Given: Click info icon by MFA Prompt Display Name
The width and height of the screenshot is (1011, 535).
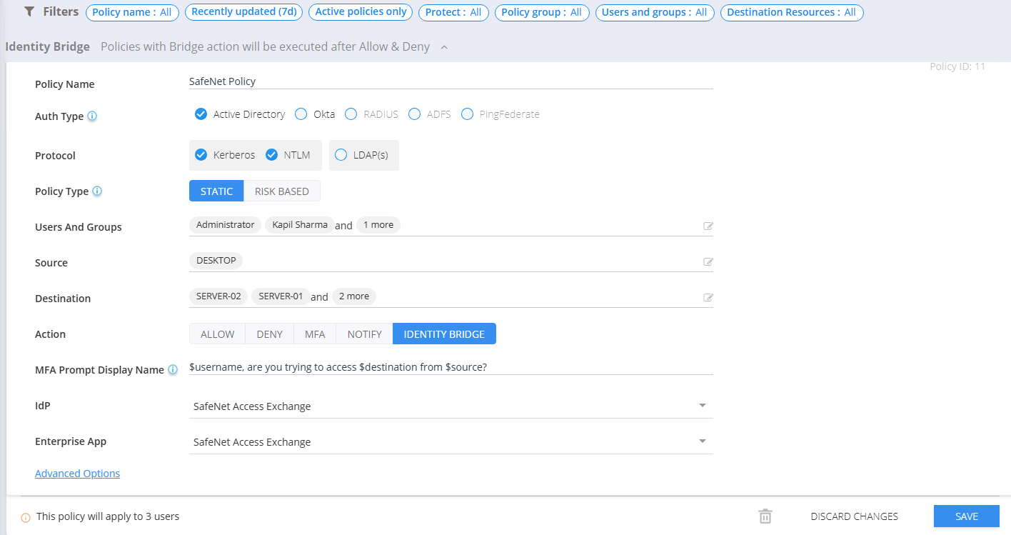Looking at the screenshot, I should [172, 370].
